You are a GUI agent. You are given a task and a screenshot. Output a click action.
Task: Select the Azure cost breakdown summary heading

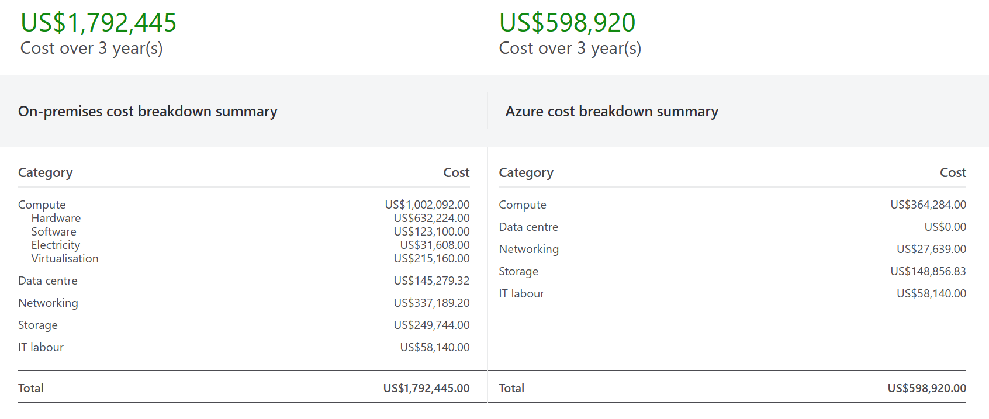pos(611,111)
